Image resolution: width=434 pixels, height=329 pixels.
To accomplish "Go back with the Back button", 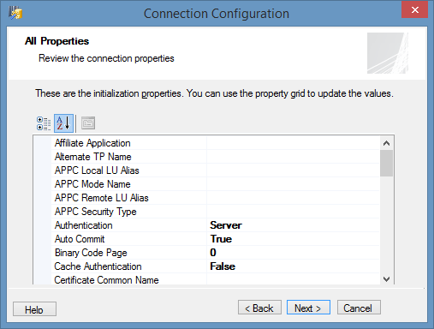I will (x=259, y=308).
